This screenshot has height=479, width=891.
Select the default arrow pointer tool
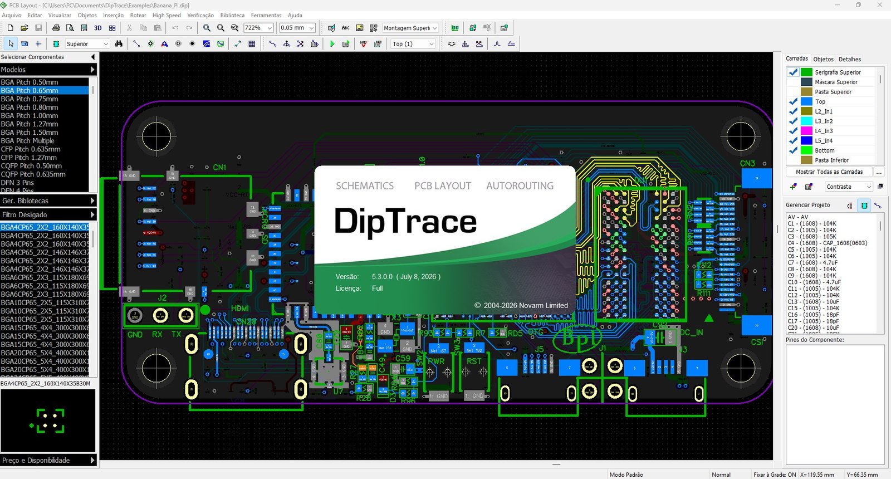click(x=11, y=43)
